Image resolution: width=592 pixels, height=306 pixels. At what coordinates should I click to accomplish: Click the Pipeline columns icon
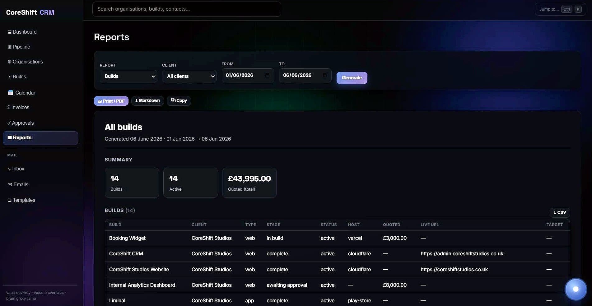click(9, 47)
